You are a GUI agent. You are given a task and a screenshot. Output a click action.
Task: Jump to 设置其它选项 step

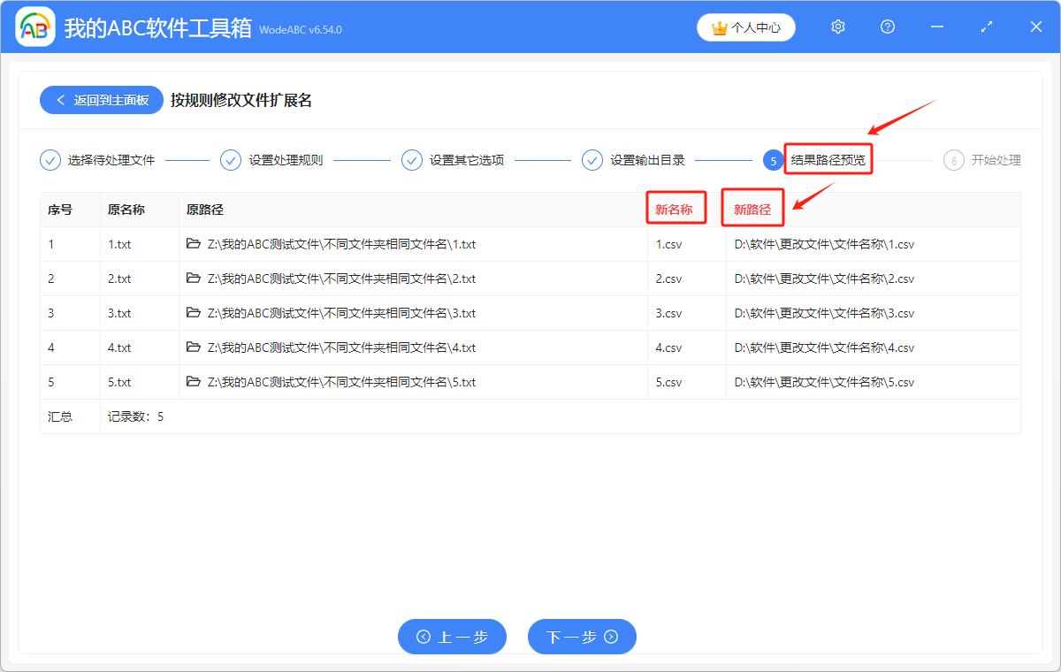(455, 161)
